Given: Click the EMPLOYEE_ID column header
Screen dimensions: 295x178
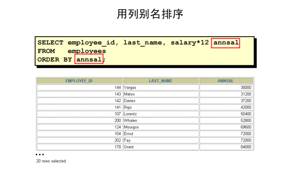Looking at the screenshot, I should (79, 81).
